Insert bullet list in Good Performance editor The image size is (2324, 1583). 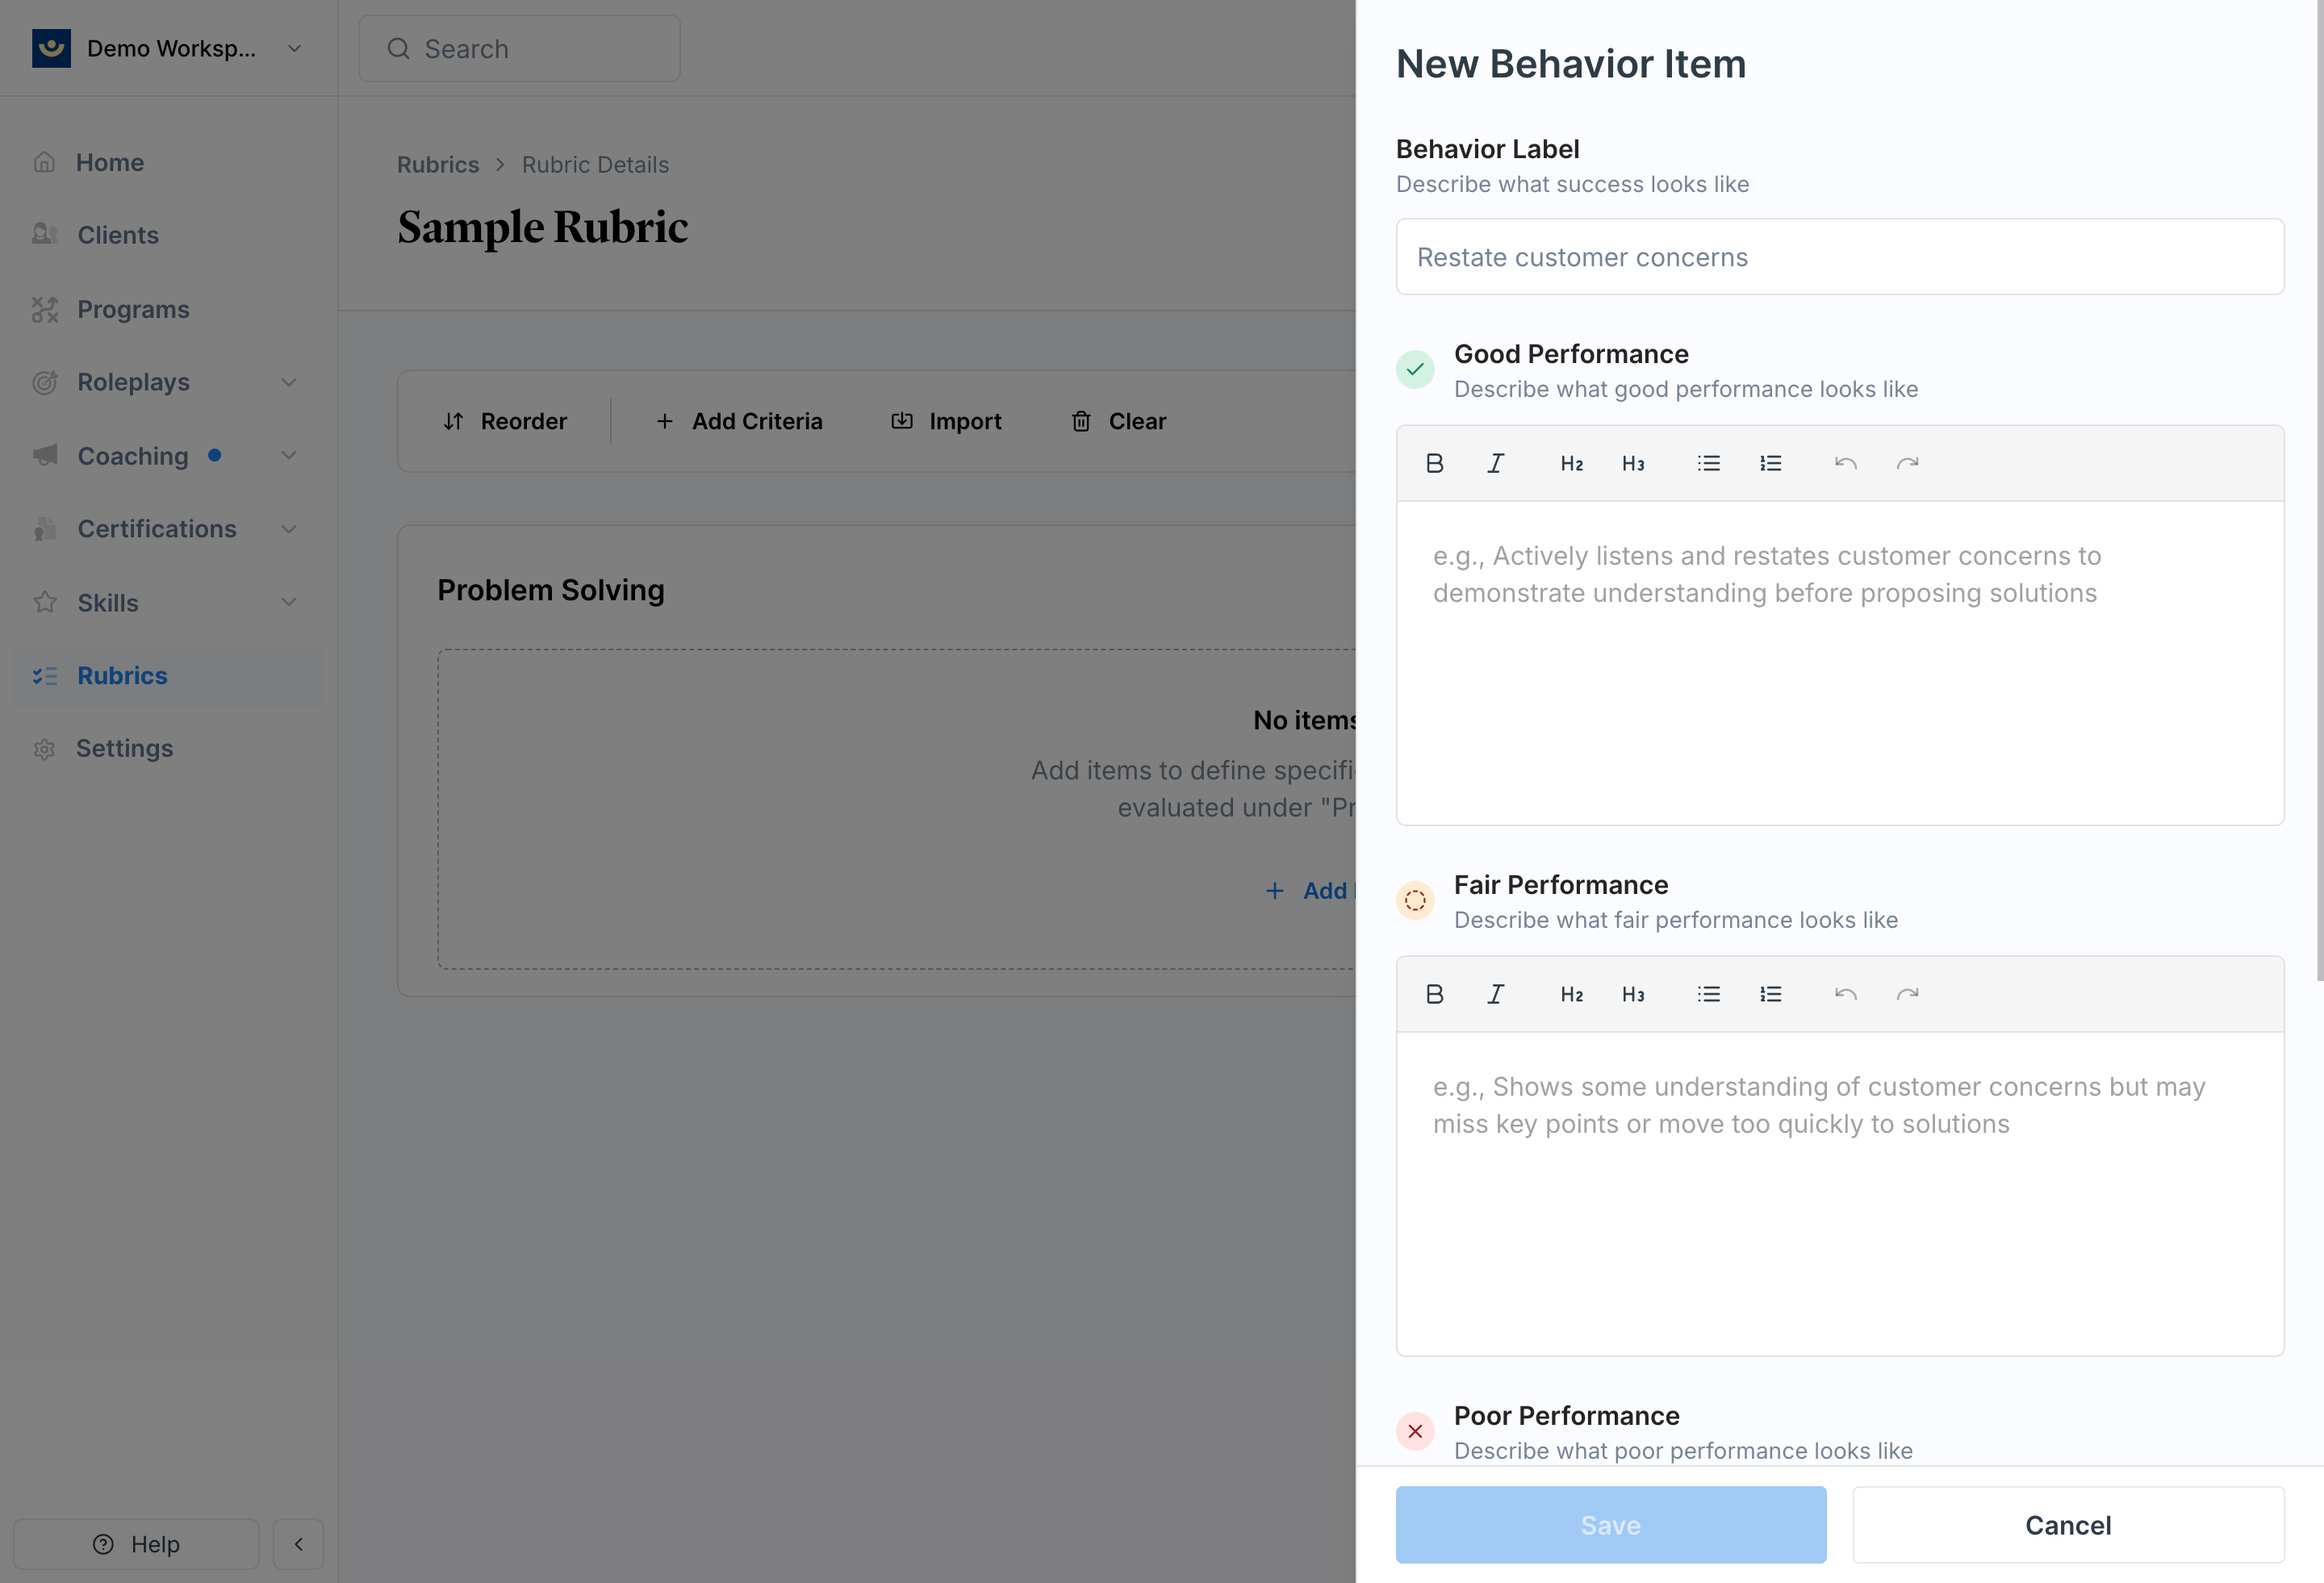[1709, 463]
